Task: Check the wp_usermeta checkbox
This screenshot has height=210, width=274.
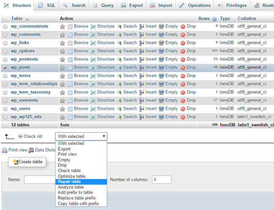Action: click(x=5, y=100)
